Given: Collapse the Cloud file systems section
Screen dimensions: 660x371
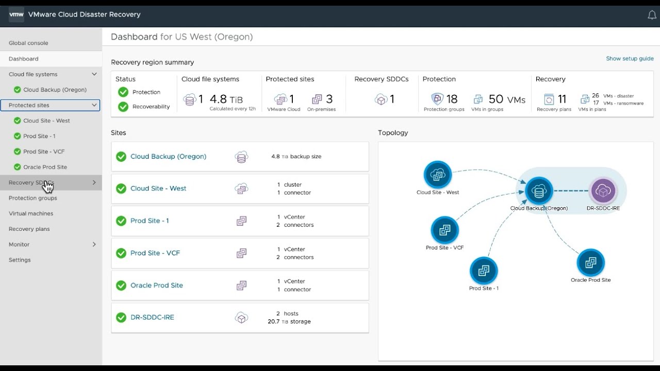Looking at the screenshot, I should point(94,74).
